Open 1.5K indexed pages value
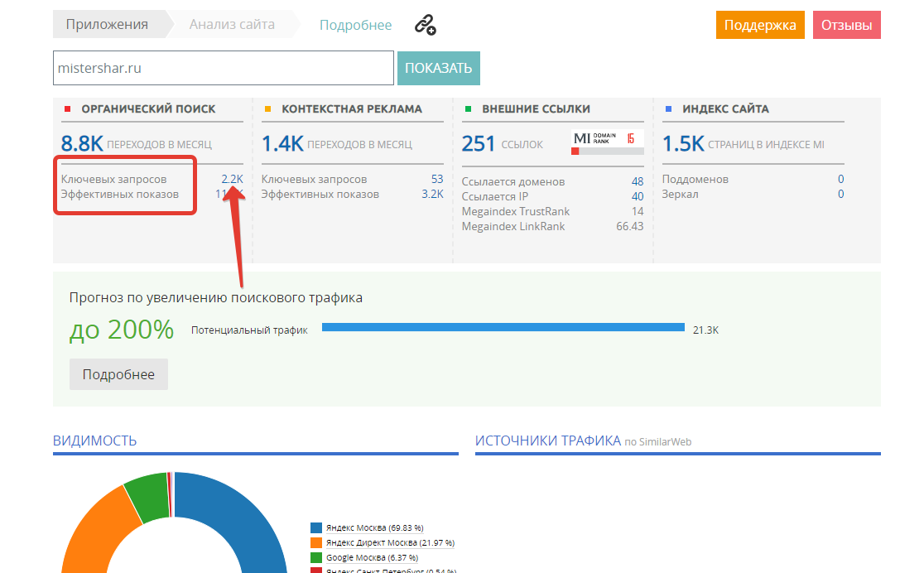 pyautogui.click(x=683, y=143)
